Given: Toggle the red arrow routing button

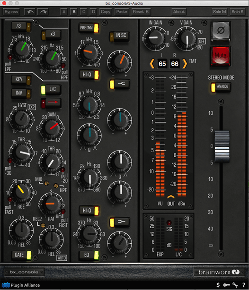Looking at the screenshot, I should 51,102.
